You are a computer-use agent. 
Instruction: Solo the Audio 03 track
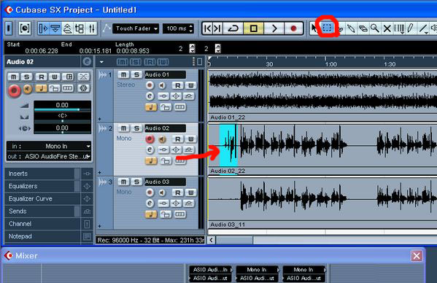coord(136,182)
